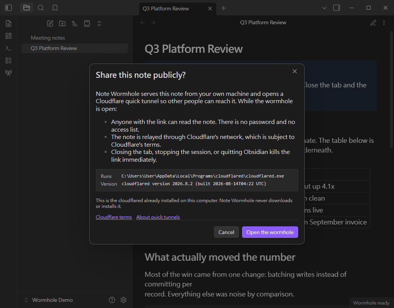Click the cloudflared.exe path text
394x308 pixels.
click(202, 176)
